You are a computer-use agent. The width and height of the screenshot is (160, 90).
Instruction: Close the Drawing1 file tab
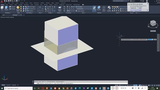point(21,15)
